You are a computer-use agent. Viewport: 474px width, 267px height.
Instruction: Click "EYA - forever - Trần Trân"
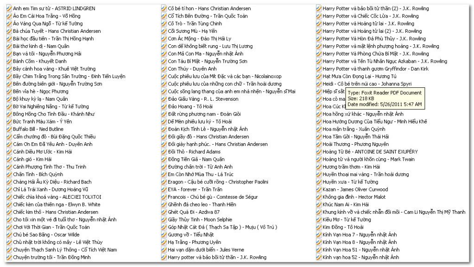195,189
